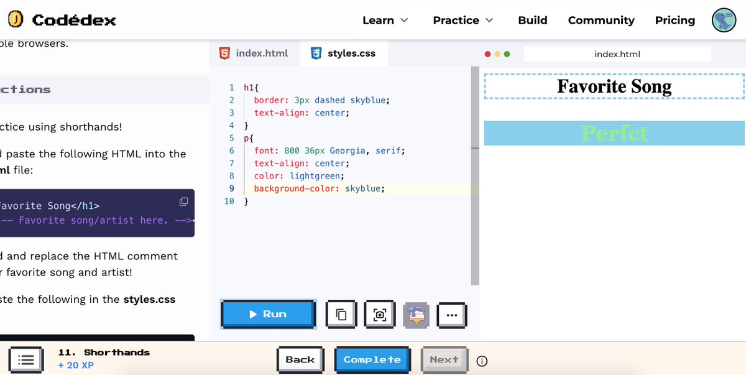Take a screenshot with the capture icon
This screenshot has height=375, width=746.
pos(379,315)
